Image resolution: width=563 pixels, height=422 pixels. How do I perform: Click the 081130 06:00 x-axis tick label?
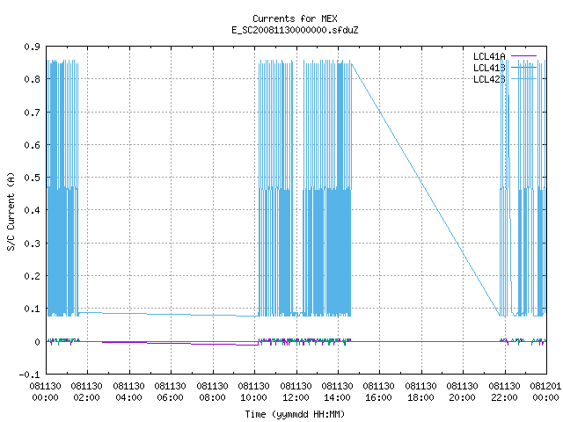(170, 392)
